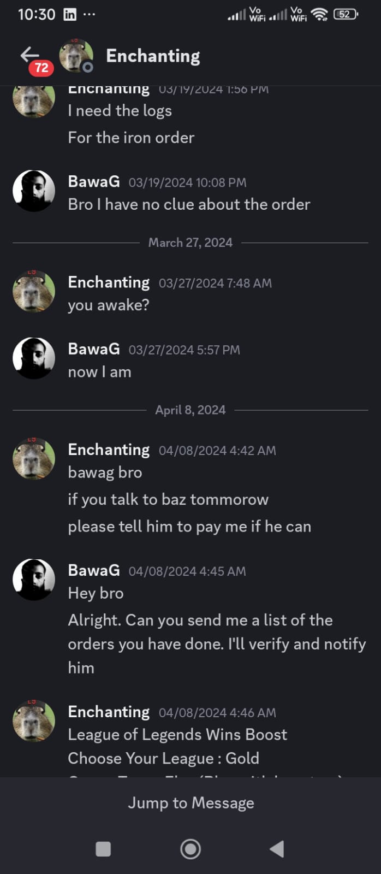The image size is (381, 874).
Task: Tap Enchanting's avatar beside League of Legends message
Action: click(34, 721)
